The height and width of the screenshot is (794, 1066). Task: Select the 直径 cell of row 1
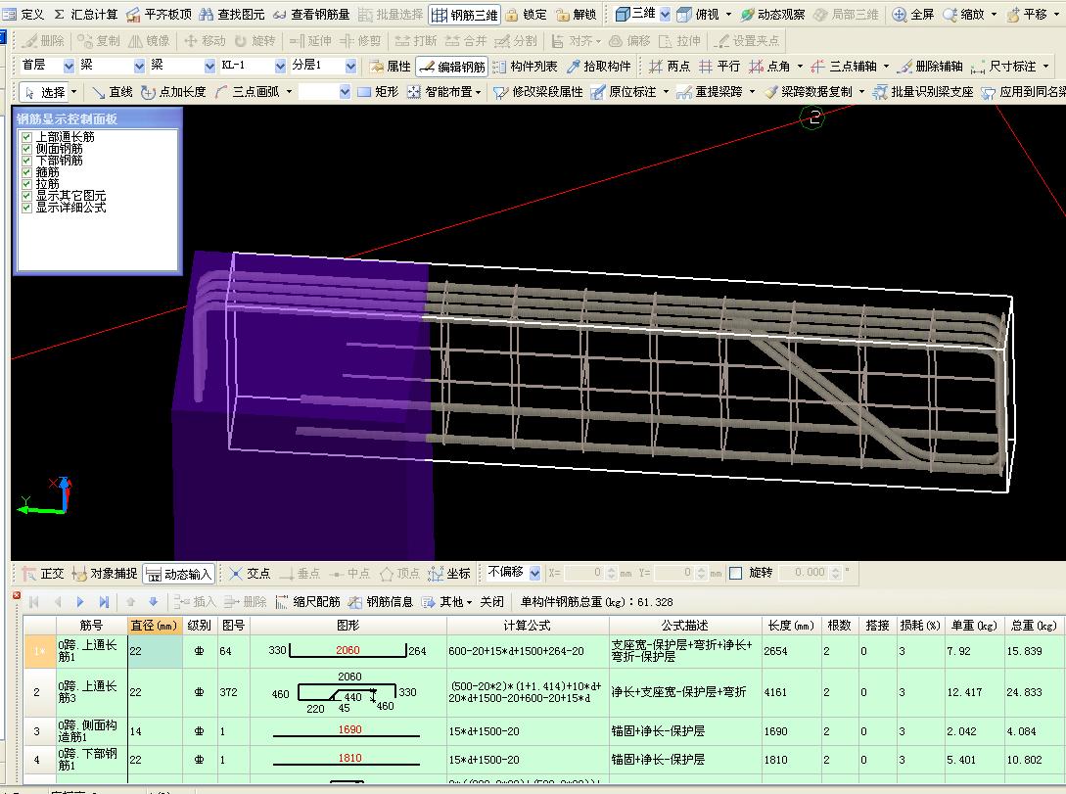click(x=155, y=650)
